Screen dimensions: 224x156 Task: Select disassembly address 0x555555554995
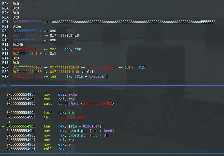point(21,104)
